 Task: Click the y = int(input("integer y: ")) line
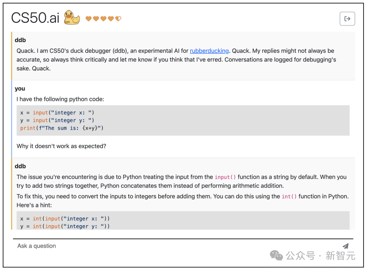(65, 226)
